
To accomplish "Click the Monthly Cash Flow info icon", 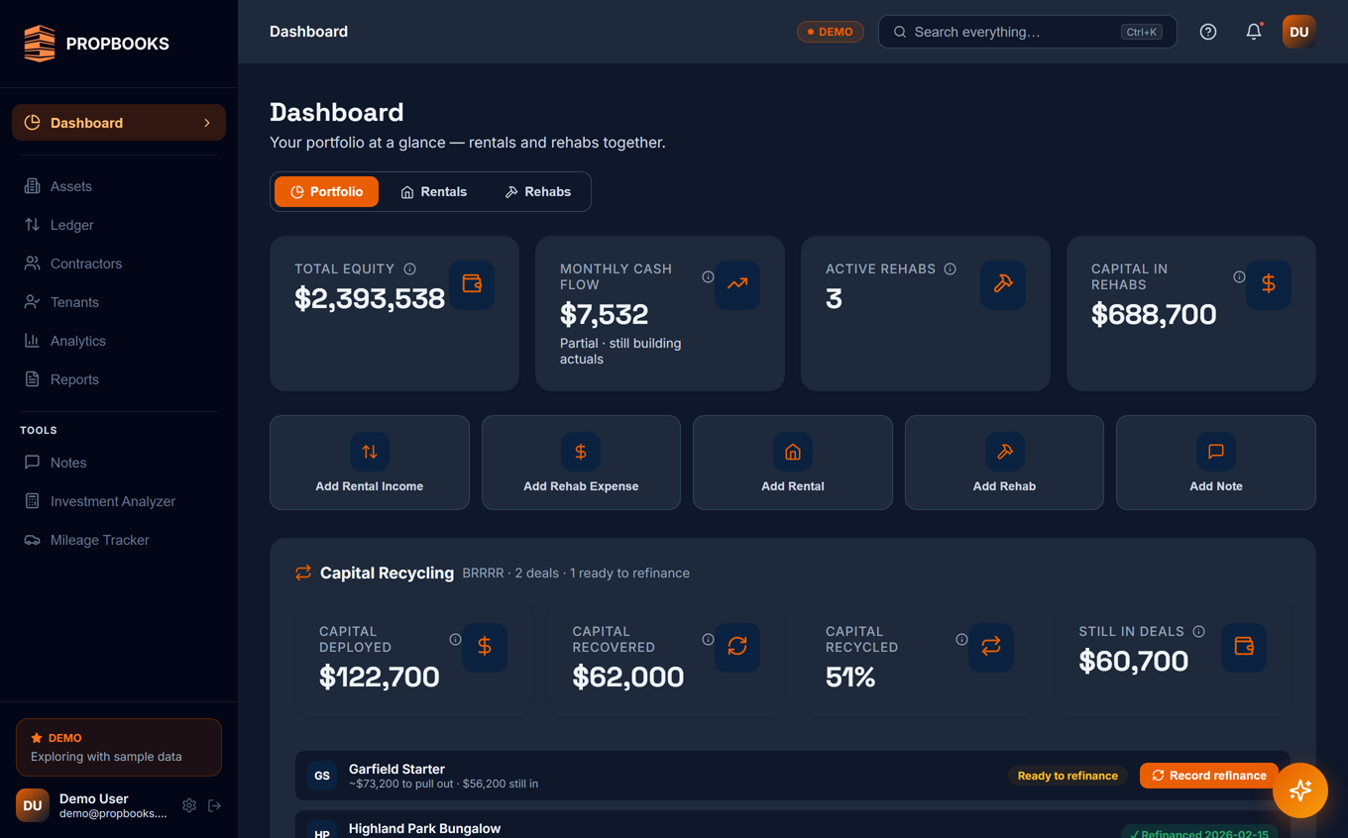I will tap(708, 276).
